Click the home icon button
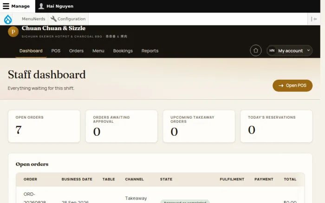Screen dimensions: 325x203 tap(255, 51)
